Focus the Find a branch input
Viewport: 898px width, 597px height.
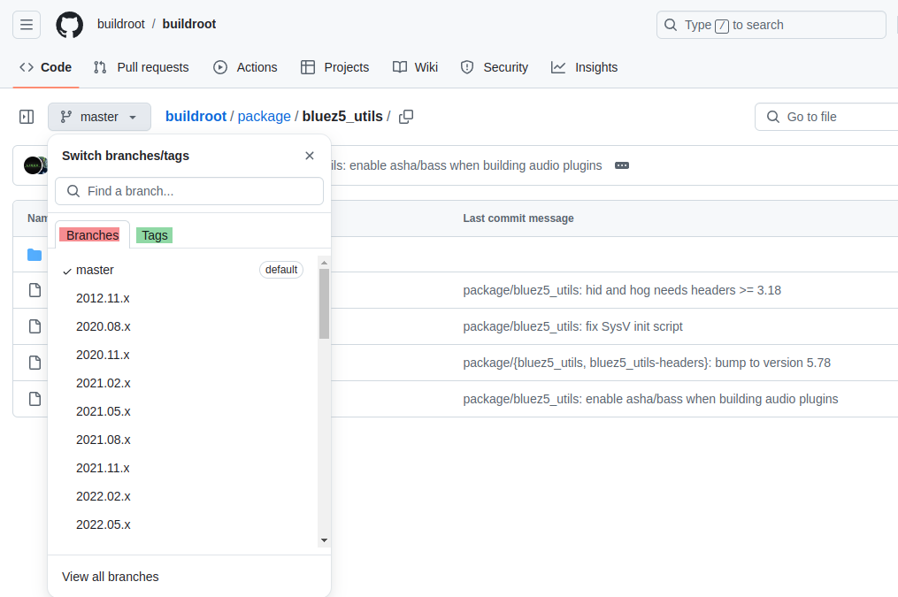(189, 191)
